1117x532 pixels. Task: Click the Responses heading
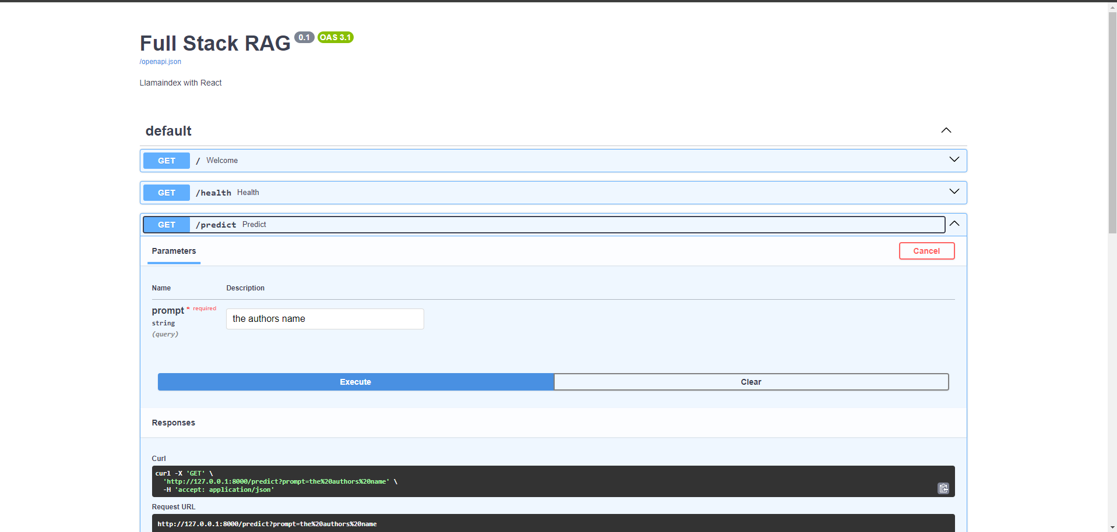pyautogui.click(x=174, y=423)
